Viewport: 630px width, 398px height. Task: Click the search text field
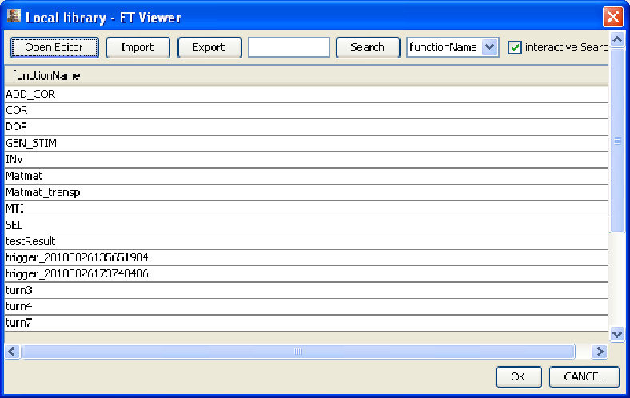pos(289,47)
